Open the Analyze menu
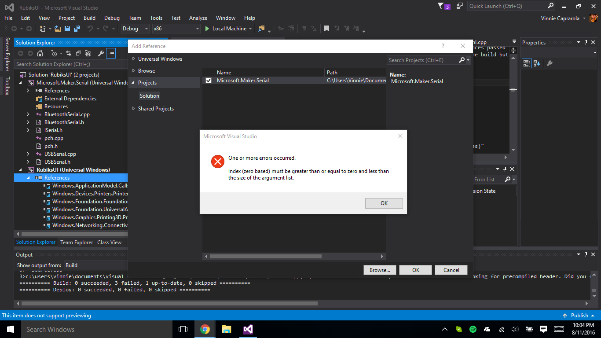Screen dimensions: 601x338 pos(198,18)
